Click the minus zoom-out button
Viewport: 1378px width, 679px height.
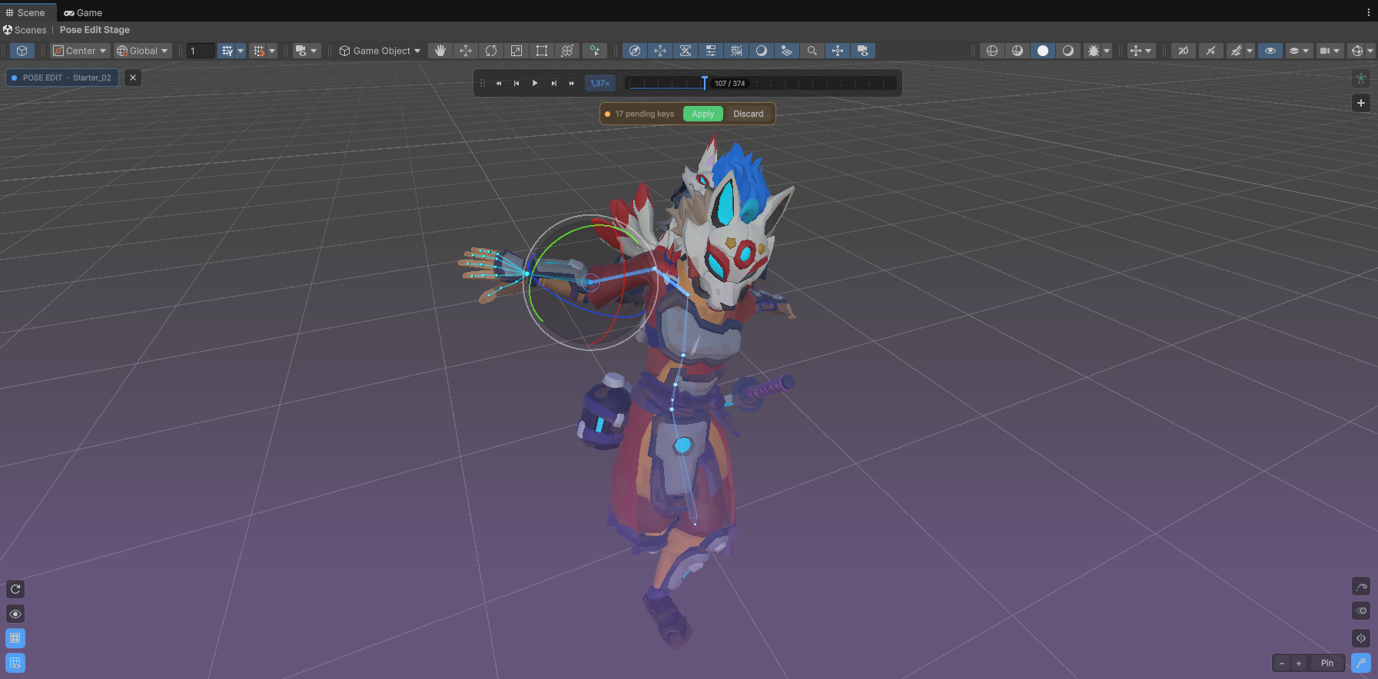click(x=1282, y=663)
